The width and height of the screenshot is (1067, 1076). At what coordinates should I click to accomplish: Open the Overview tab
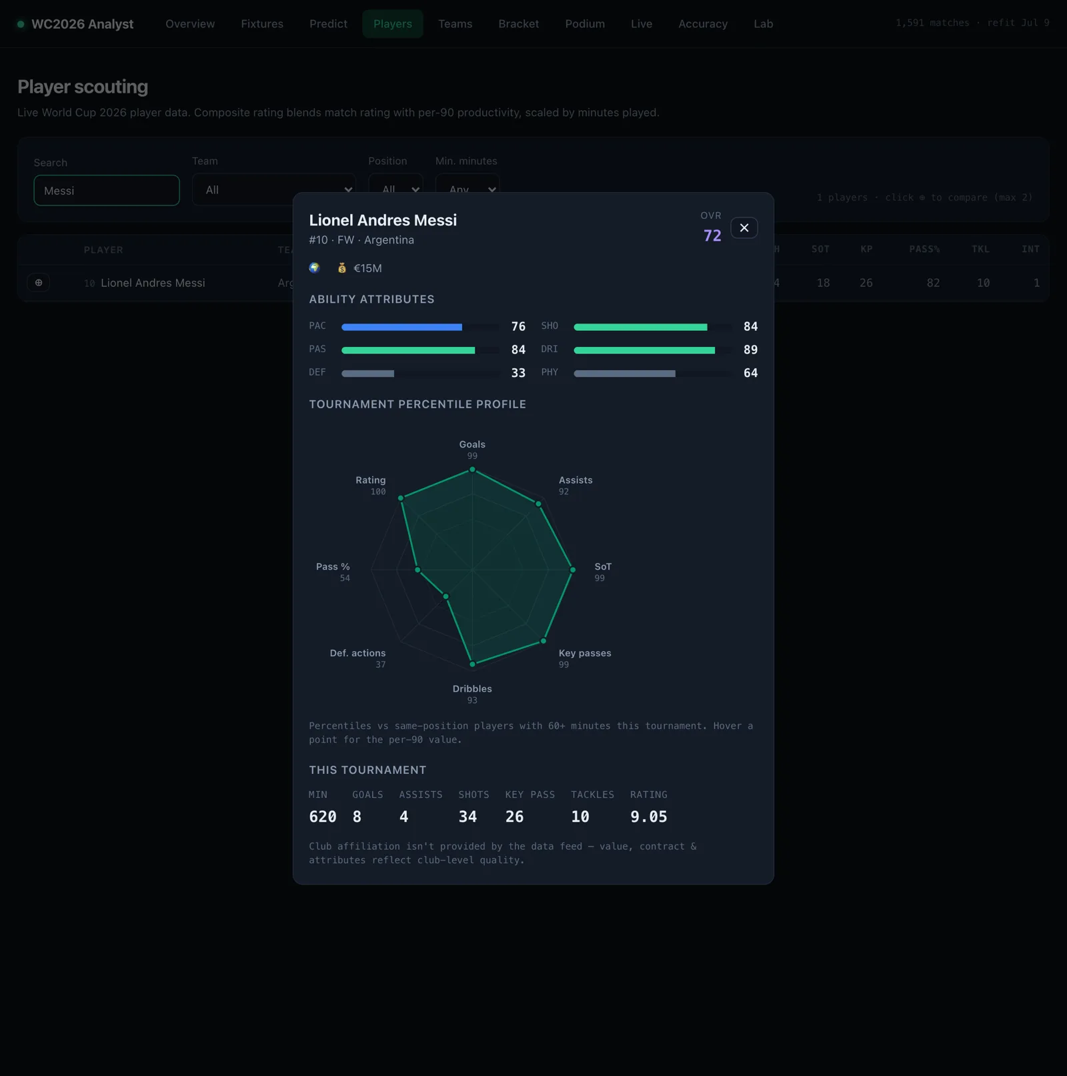[x=190, y=24]
